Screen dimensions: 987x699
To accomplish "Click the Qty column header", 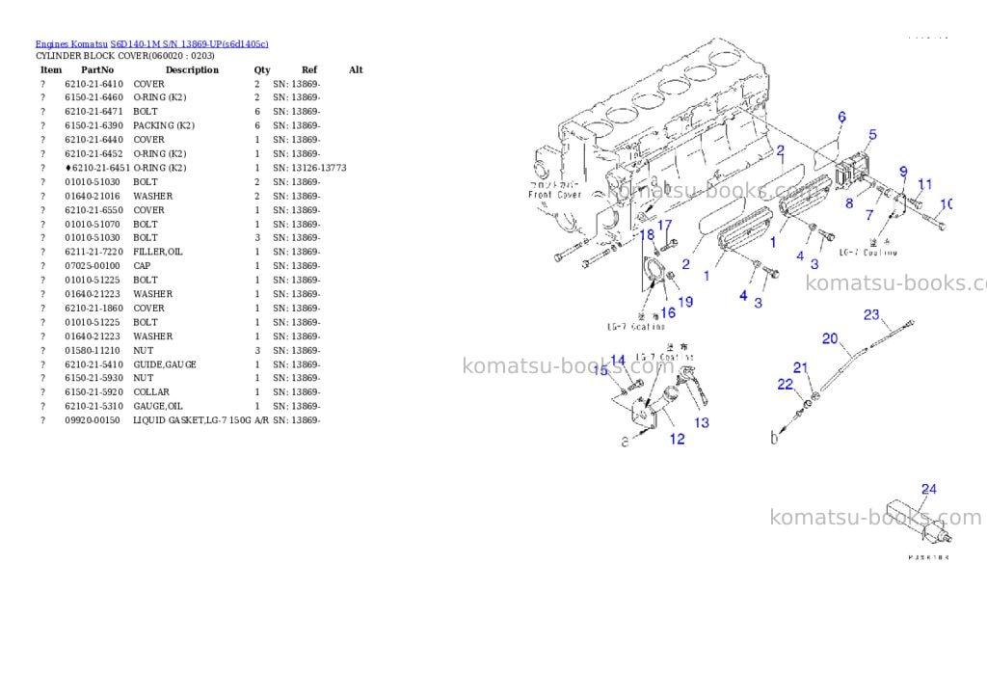I will tap(262, 69).
